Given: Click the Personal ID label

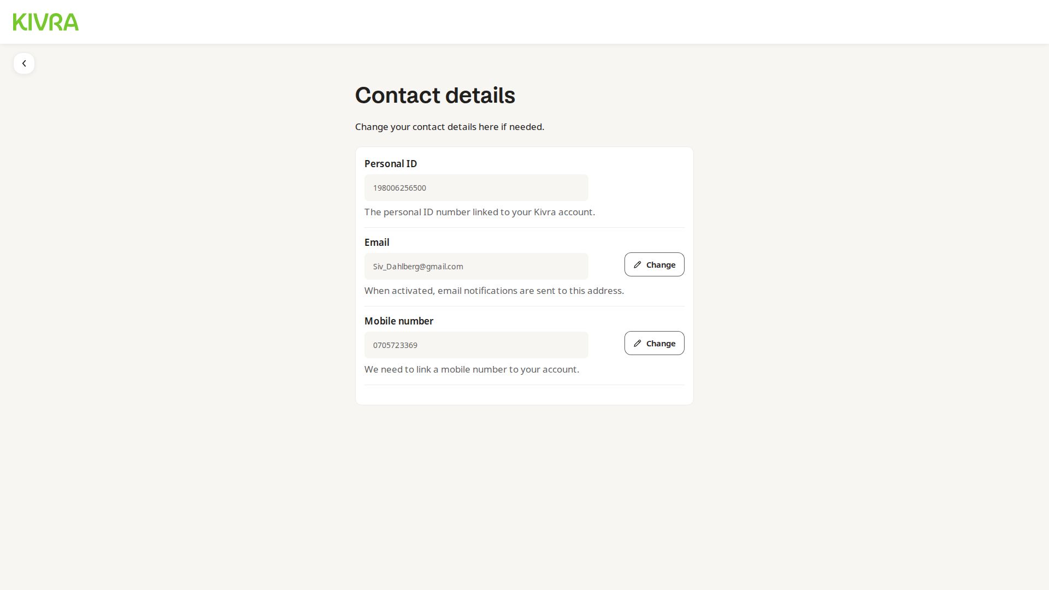Looking at the screenshot, I should pyautogui.click(x=390, y=164).
